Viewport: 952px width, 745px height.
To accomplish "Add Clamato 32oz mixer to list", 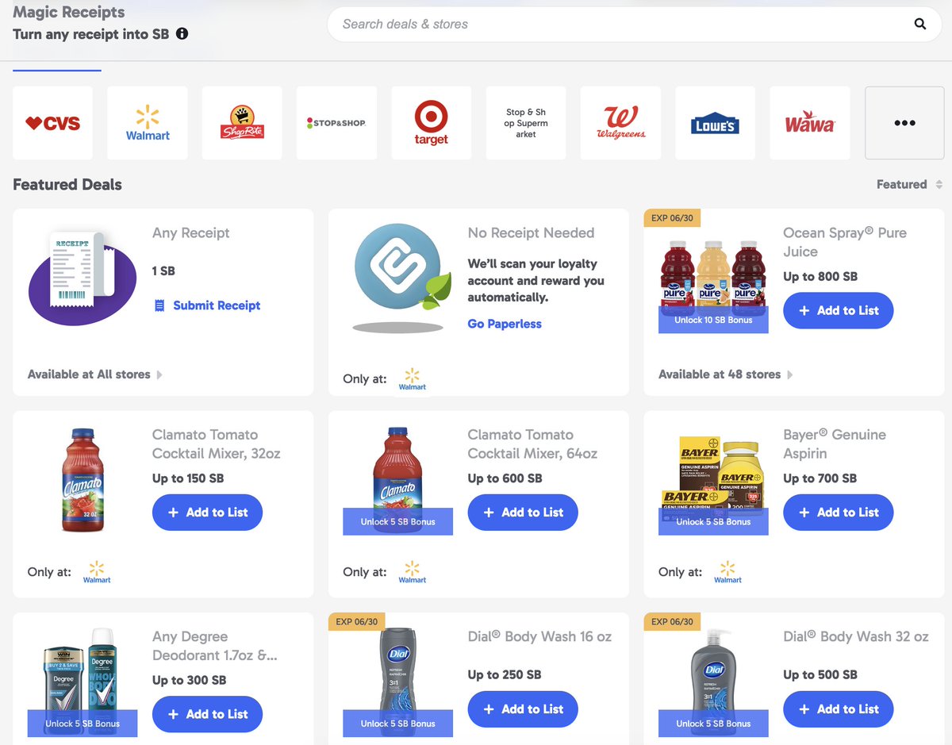I will point(207,513).
